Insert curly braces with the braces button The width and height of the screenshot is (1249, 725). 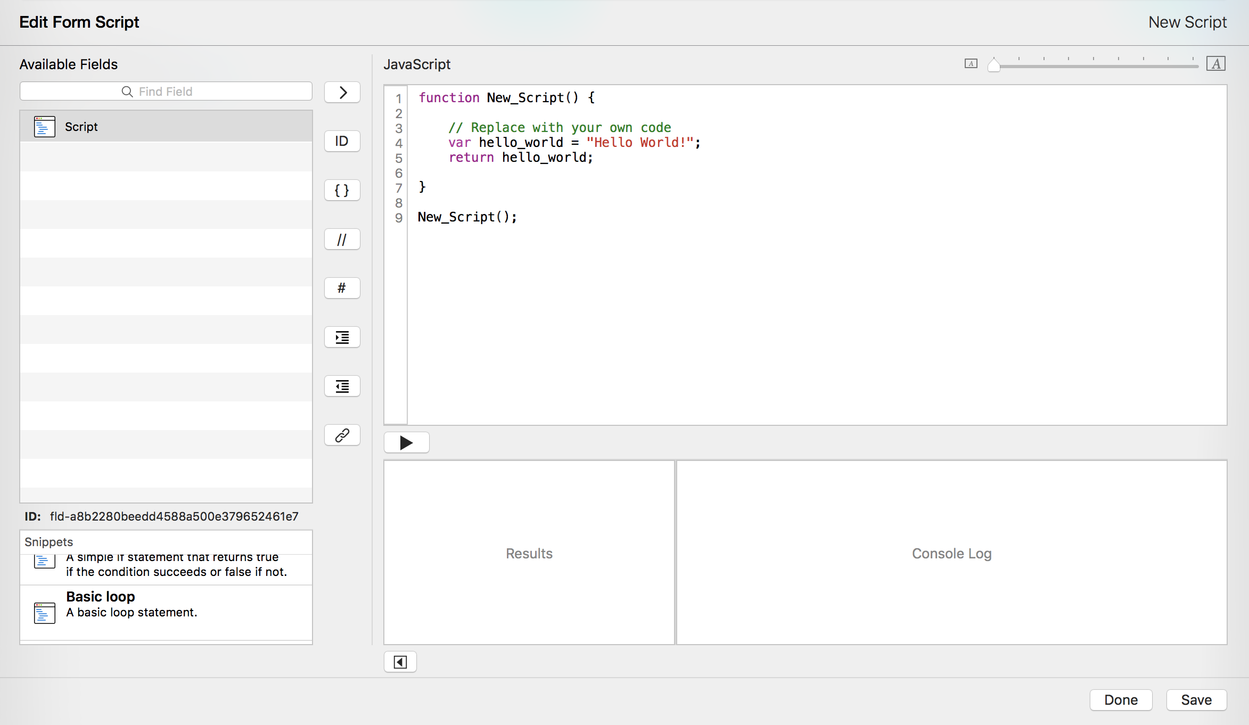tap(342, 191)
